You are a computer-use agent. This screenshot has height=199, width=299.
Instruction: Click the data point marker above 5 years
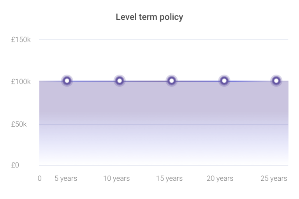click(67, 81)
